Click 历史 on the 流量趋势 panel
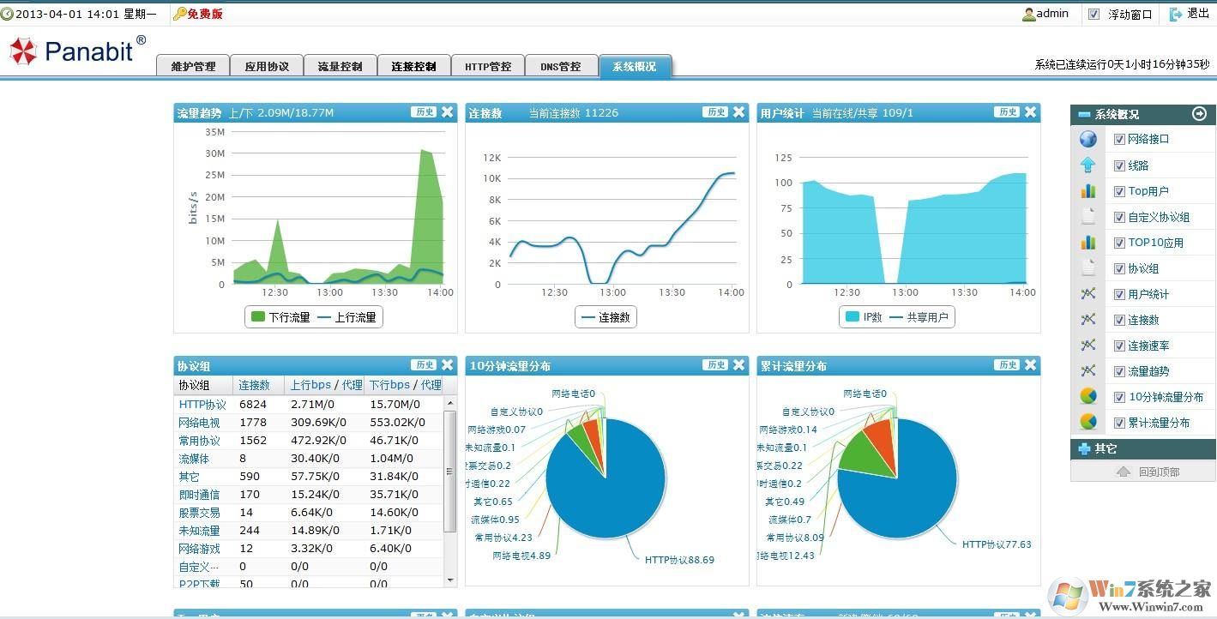The width and height of the screenshot is (1217, 619). pos(424,111)
